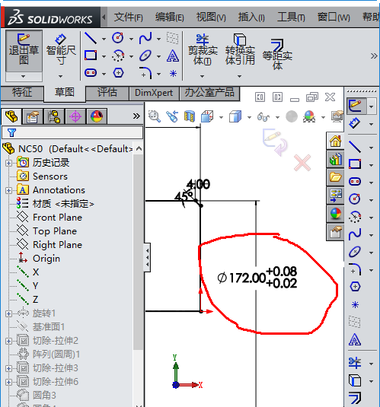Select Top Plane in the design tree

tap(55, 231)
